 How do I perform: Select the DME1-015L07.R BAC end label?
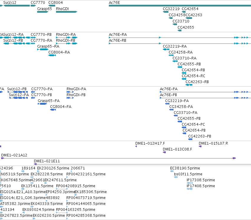coord(213,143)
